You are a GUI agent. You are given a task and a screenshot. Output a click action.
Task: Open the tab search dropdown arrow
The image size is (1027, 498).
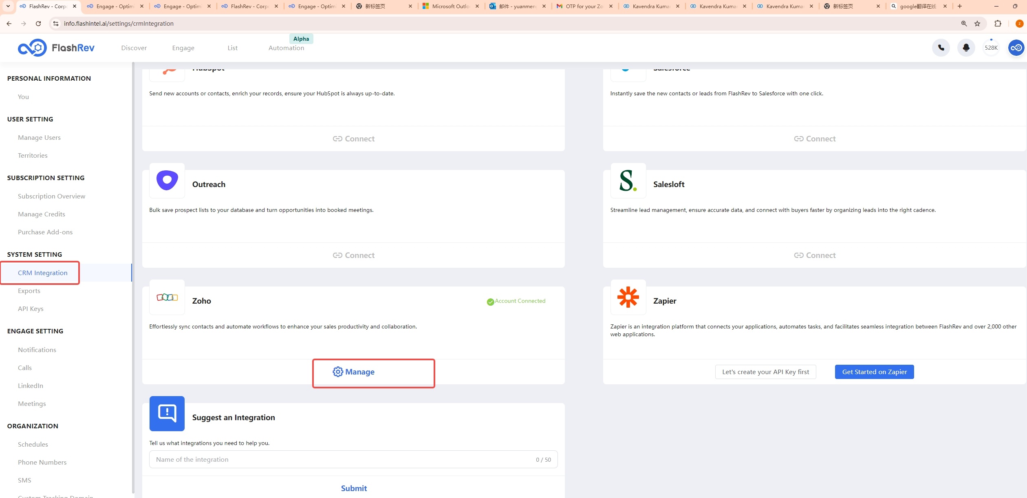tap(8, 6)
